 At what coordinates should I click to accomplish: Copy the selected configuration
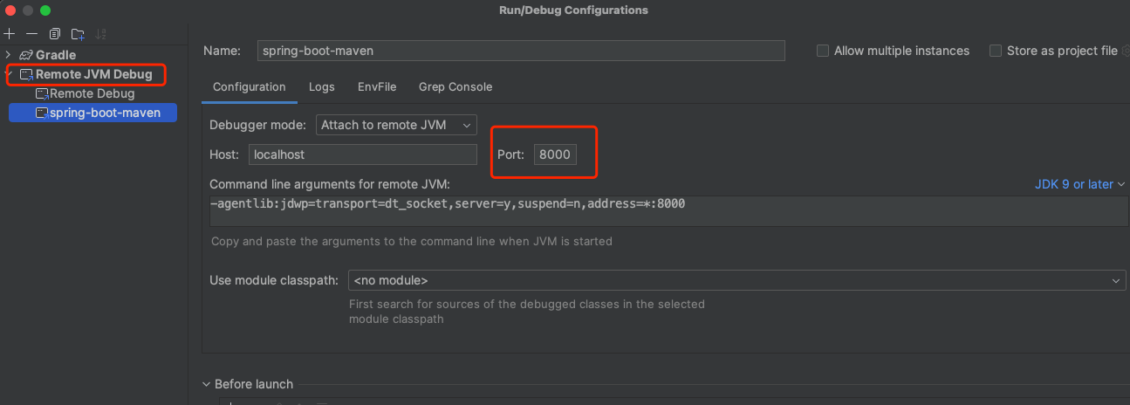click(x=55, y=34)
